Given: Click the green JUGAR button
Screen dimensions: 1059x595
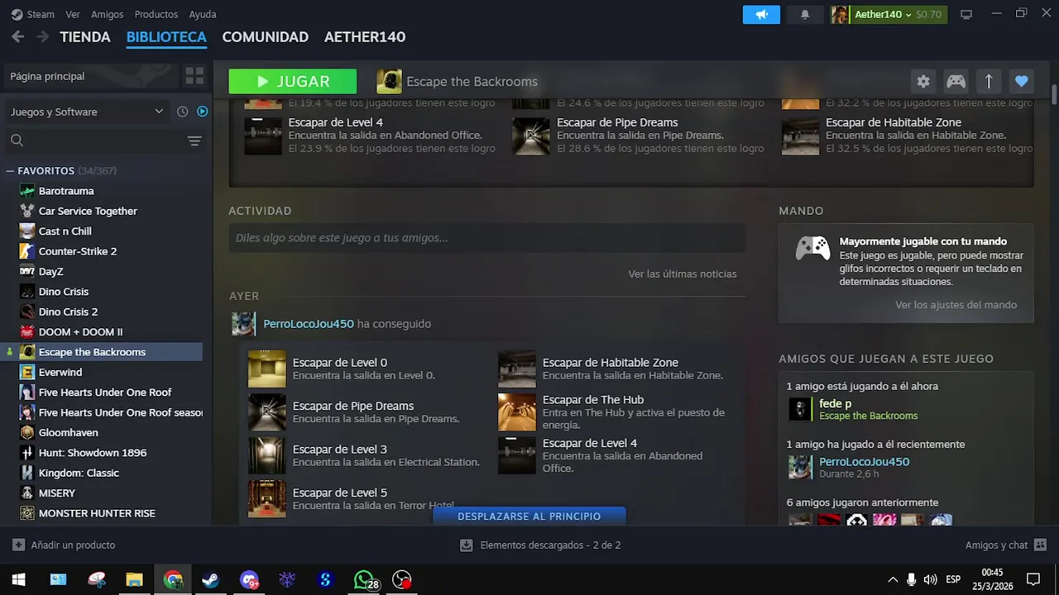Looking at the screenshot, I should coord(293,81).
